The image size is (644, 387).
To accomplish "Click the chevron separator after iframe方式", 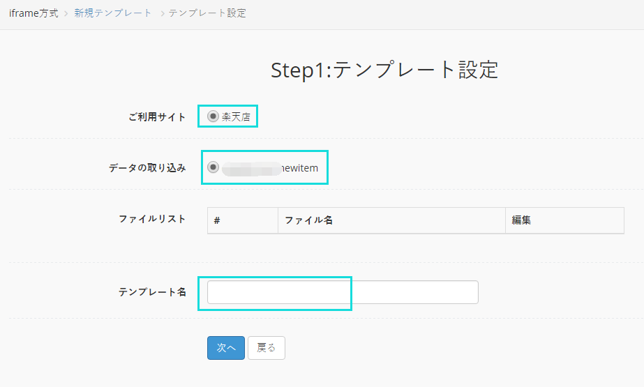I will (x=66, y=13).
